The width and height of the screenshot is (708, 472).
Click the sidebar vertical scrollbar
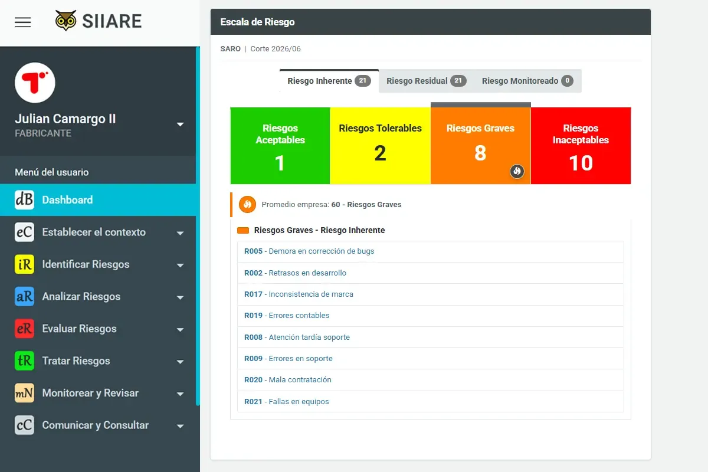pyautogui.click(x=198, y=226)
